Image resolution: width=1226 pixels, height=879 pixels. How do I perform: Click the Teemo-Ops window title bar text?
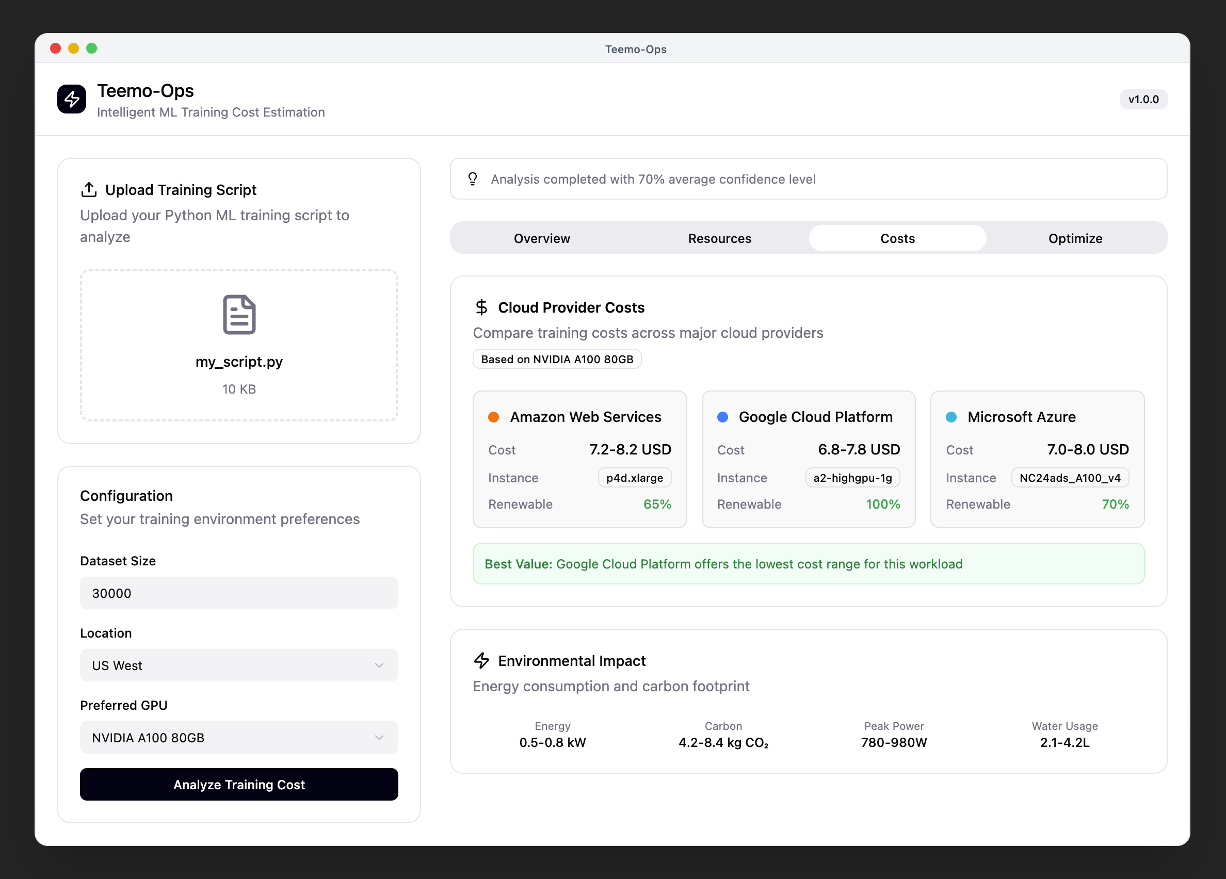point(636,49)
